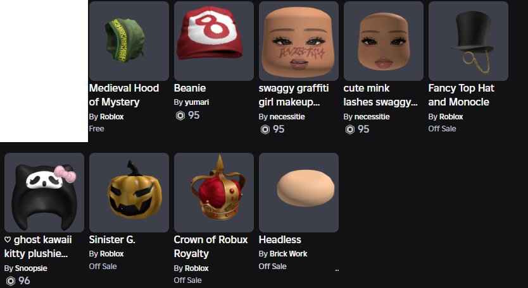Open creator Snoopsie's profile link

pyautogui.click(x=31, y=268)
